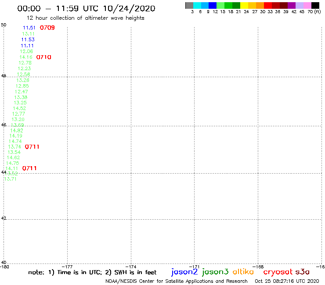The image size is (325, 285).
Task: Click the wave height value 12.58
Action: pyautogui.click(x=23, y=74)
